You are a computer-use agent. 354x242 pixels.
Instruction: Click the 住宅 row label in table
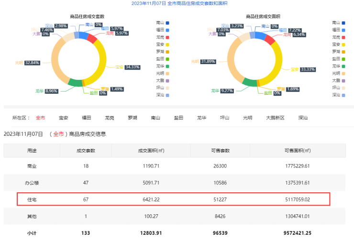(x=32, y=199)
